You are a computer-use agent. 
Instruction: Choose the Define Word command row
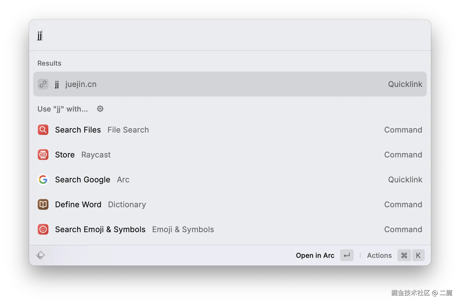pyautogui.click(x=230, y=204)
